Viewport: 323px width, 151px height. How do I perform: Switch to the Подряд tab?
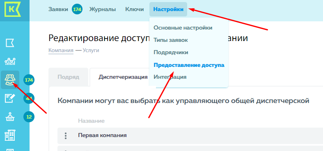(69, 77)
